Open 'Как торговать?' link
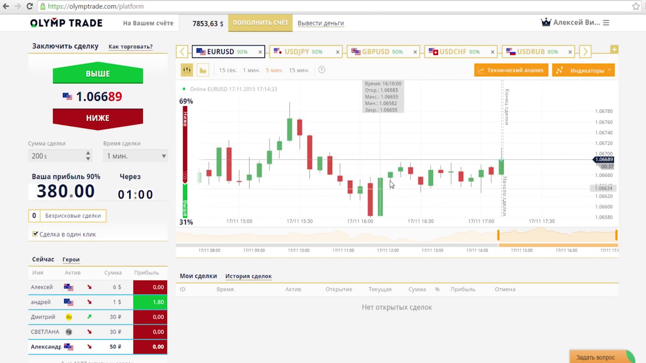The width and height of the screenshot is (646, 363). coord(131,46)
